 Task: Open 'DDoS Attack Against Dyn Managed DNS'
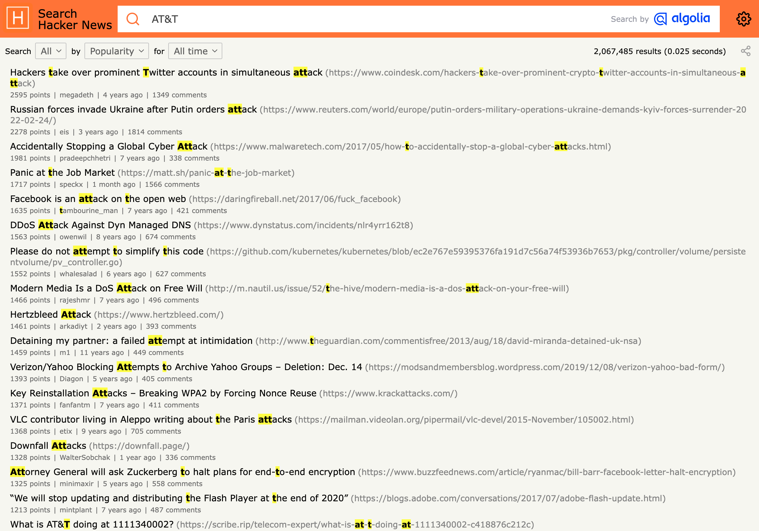[101, 225]
